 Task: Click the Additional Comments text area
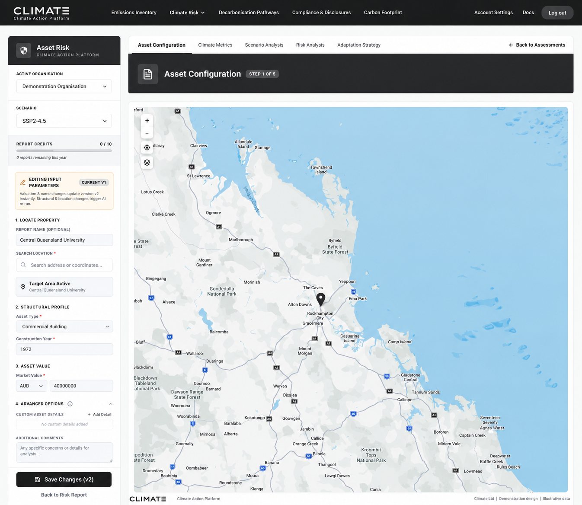[x=64, y=453]
